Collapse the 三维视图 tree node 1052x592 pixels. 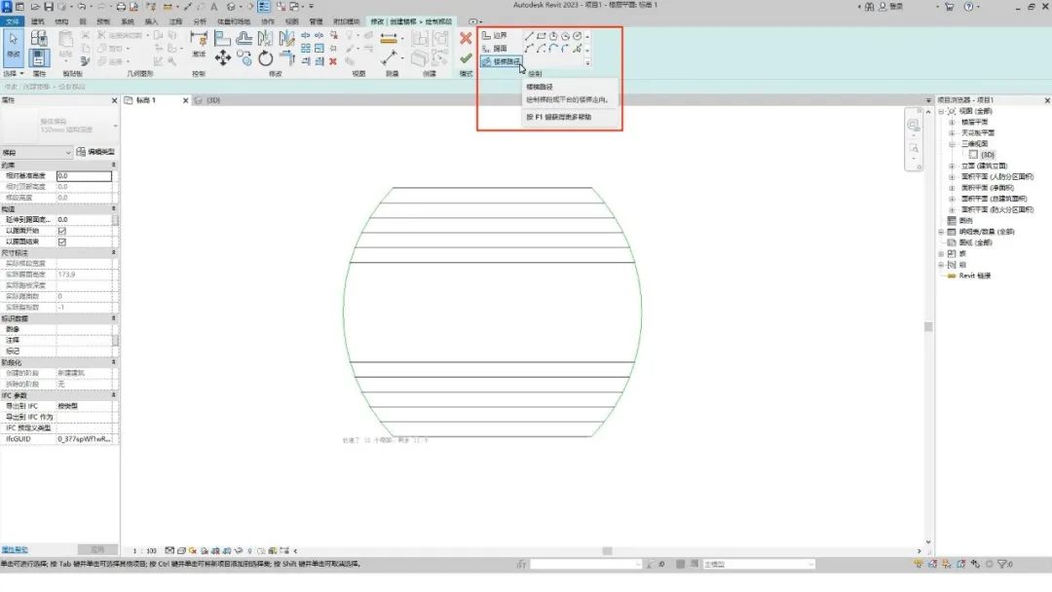[952, 144]
